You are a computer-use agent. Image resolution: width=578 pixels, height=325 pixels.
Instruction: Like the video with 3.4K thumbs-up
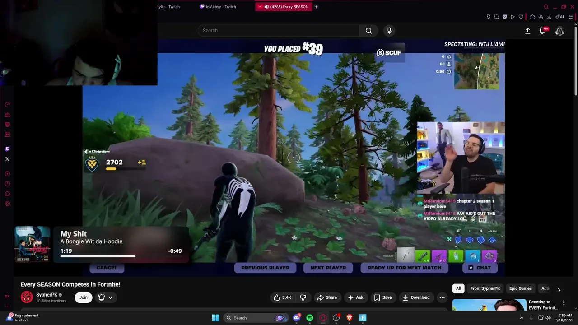pyautogui.click(x=282, y=297)
